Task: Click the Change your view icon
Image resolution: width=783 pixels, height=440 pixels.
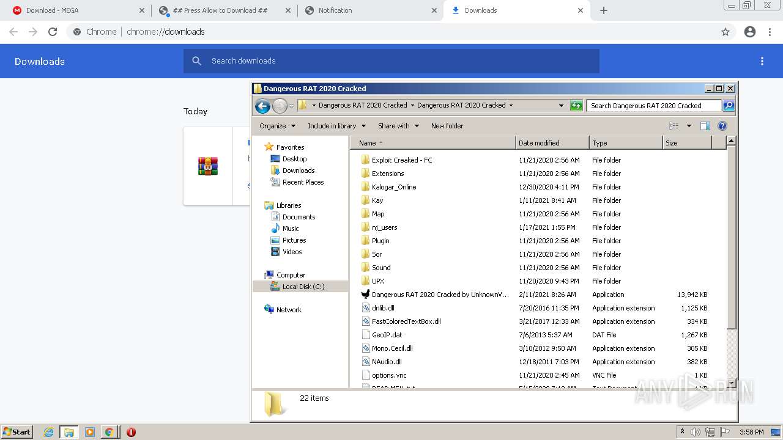Action: (x=674, y=126)
